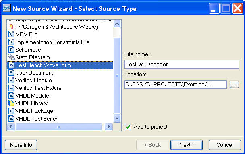Open More Info help button
245x154 pixels.
click(x=21, y=145)
